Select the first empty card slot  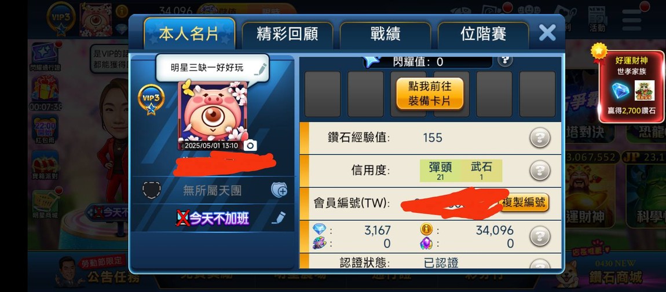pos(323,94)
